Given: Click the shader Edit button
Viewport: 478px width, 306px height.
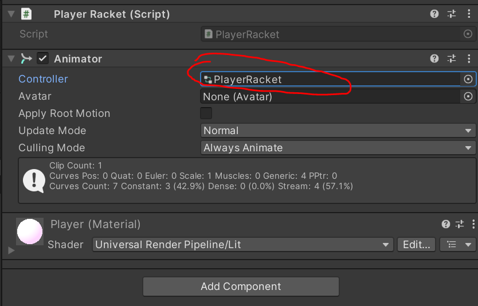Looking at the screenshot, I should point(416,245).
